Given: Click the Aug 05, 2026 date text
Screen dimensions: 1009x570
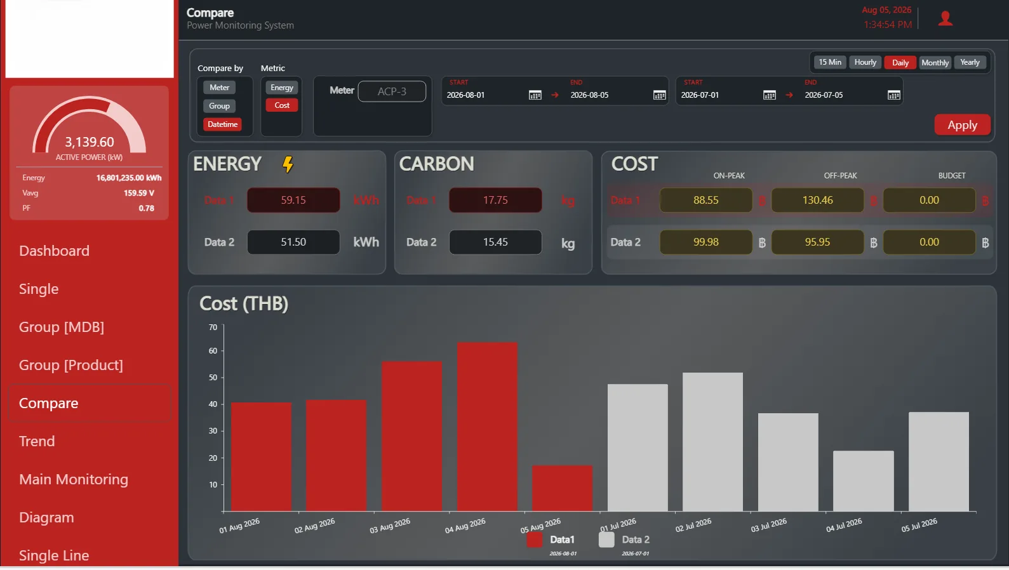Looking at the screenshot, I should tap(886, 10).
